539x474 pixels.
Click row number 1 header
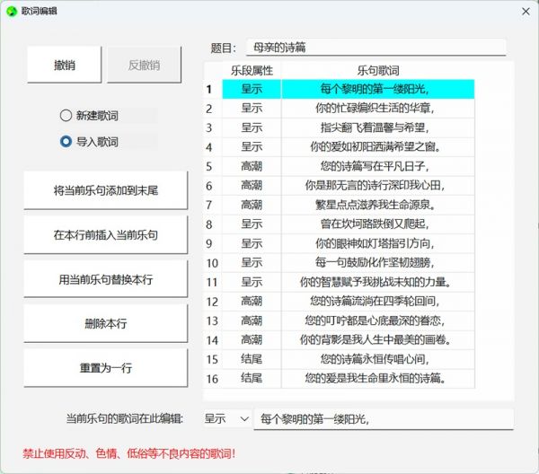(x=213, y=89)
